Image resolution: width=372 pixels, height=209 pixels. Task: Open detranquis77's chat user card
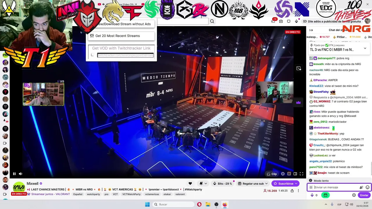pos(326,58)
